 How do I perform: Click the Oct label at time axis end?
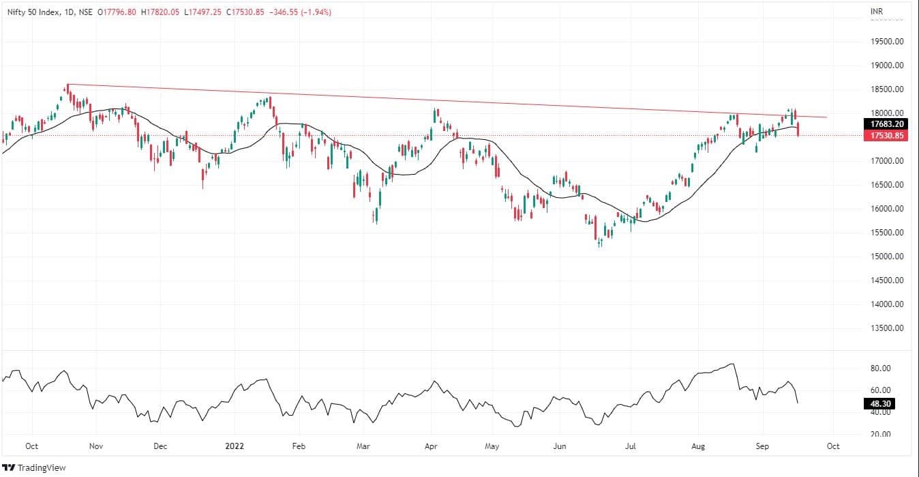pos(832,446)
